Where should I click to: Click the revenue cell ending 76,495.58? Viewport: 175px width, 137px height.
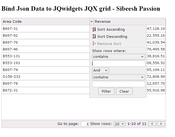click(x=156, y=49)
